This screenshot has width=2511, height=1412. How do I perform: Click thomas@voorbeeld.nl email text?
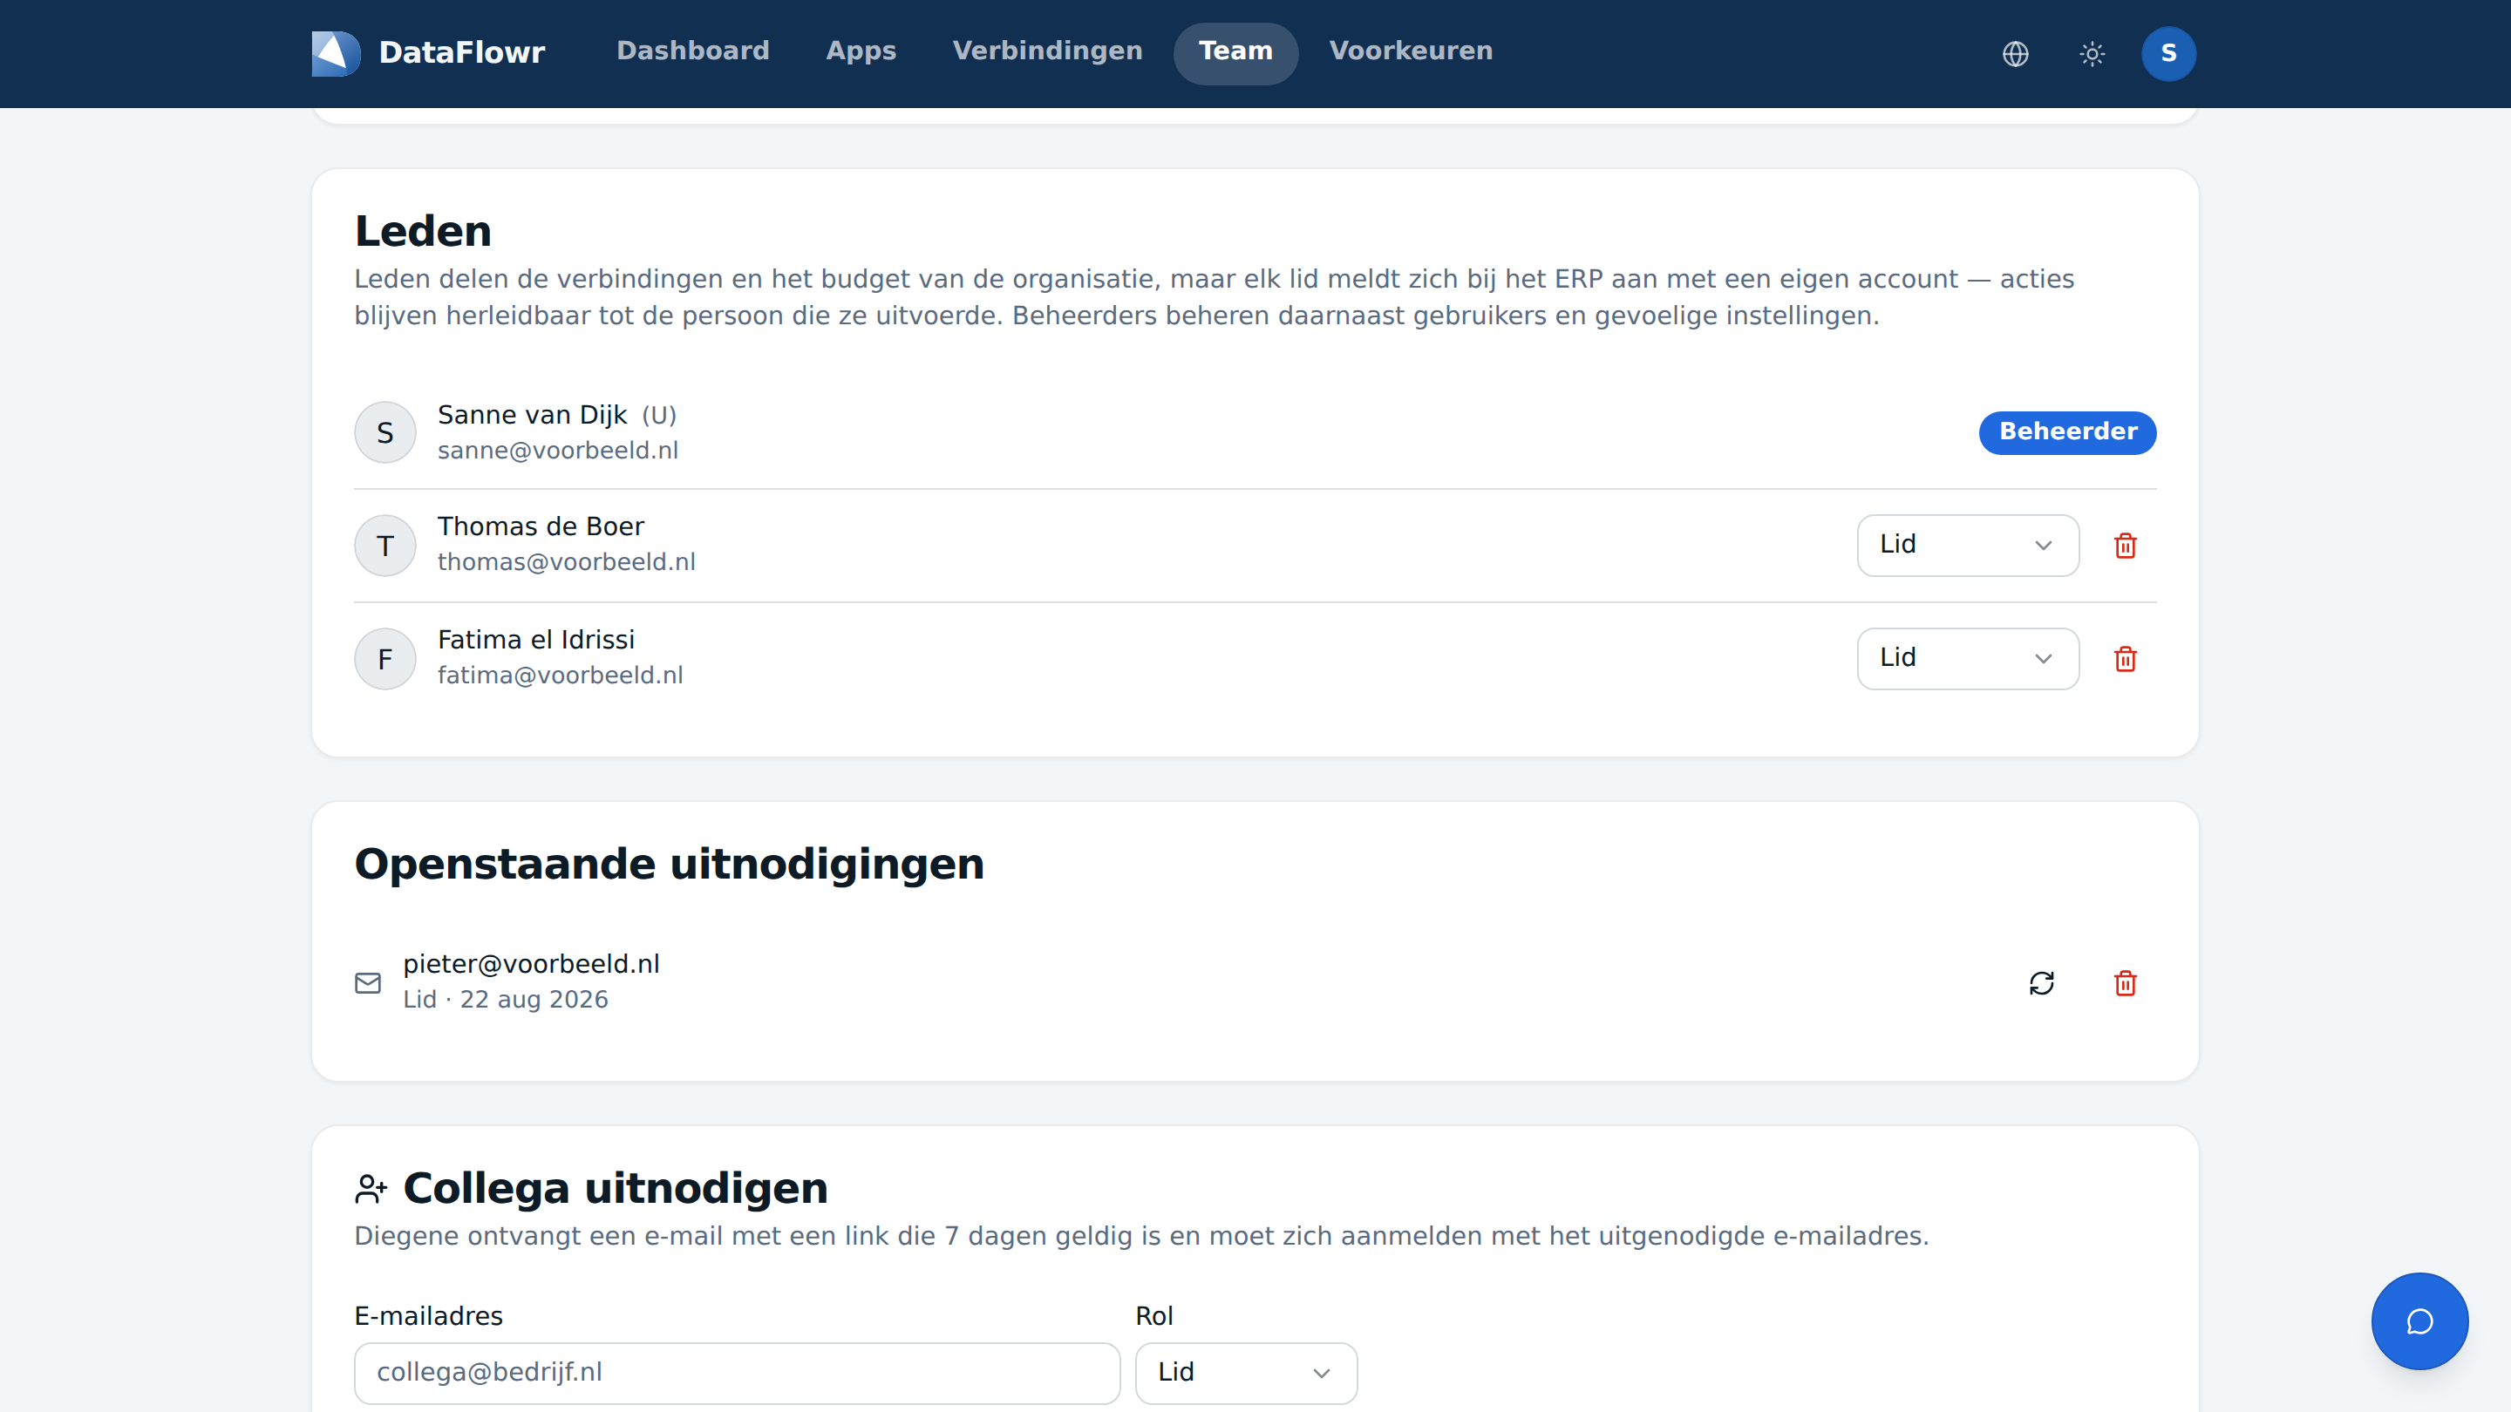click(567, 562)
